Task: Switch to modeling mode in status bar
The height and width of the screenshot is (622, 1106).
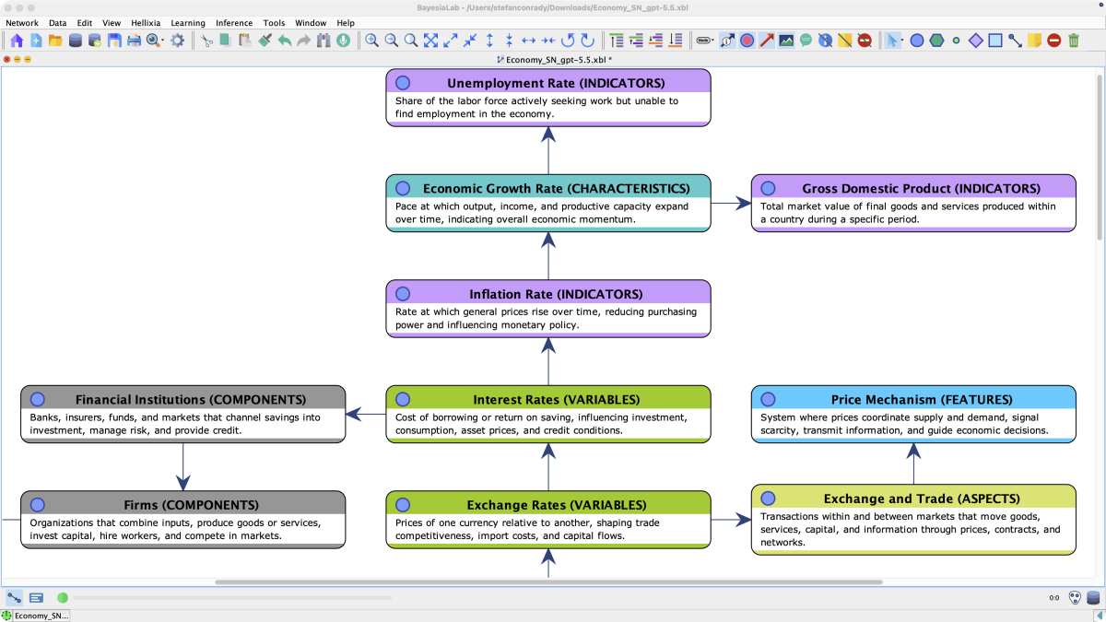Action: pyautogui.click(x=15, y=598)
